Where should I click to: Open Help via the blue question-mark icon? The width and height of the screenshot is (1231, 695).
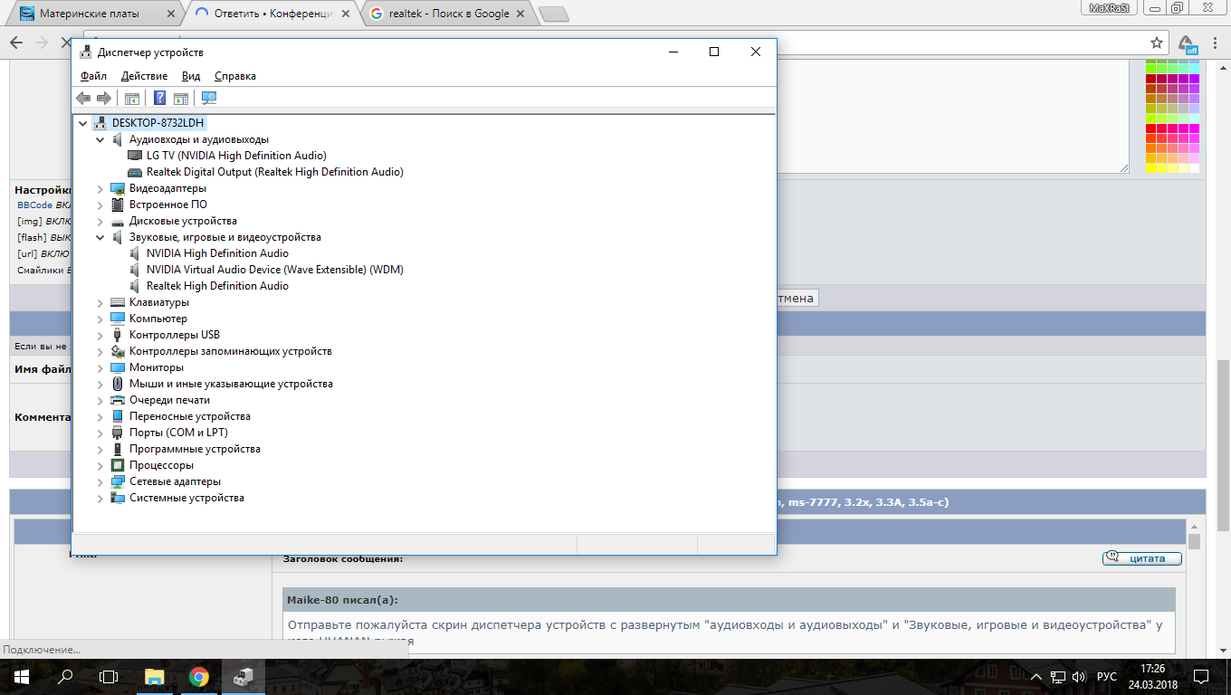pyautogui.click(x=159, y=98)
